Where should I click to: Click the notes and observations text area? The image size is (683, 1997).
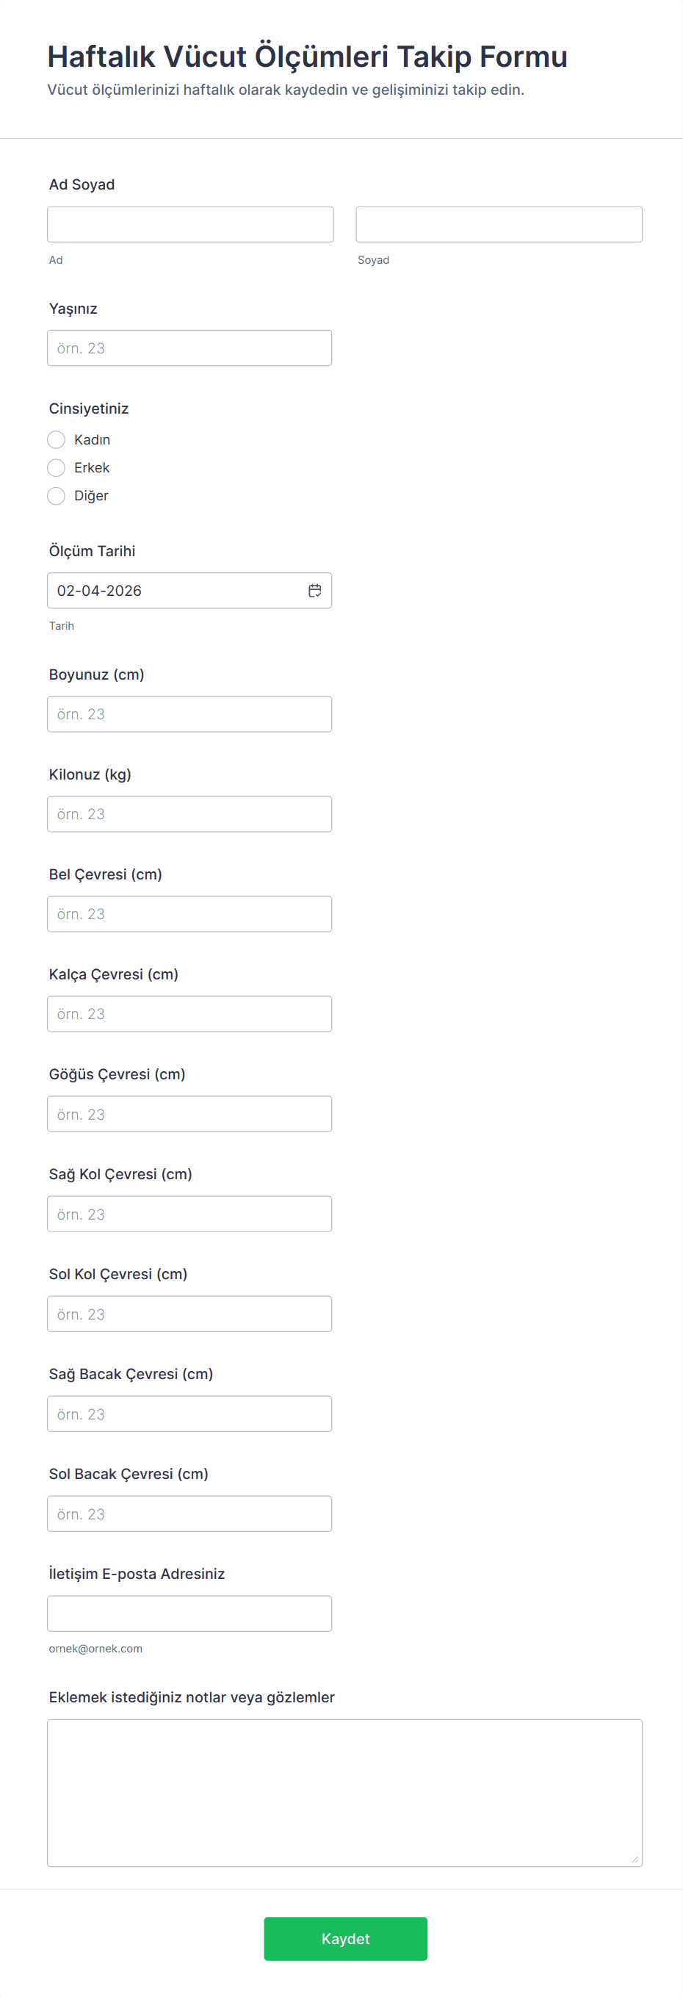tap(344, 1792)
